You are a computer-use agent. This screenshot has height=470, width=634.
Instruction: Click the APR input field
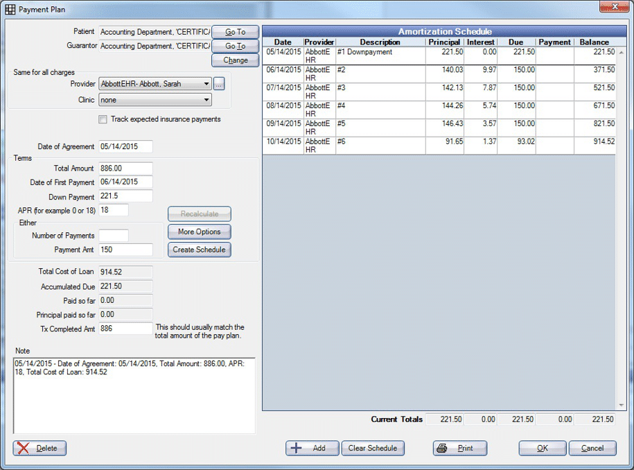click(x=114, y=210)
